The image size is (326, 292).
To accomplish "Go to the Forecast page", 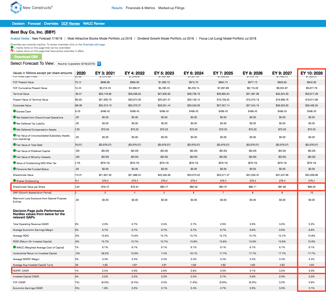I will [34, 23].
